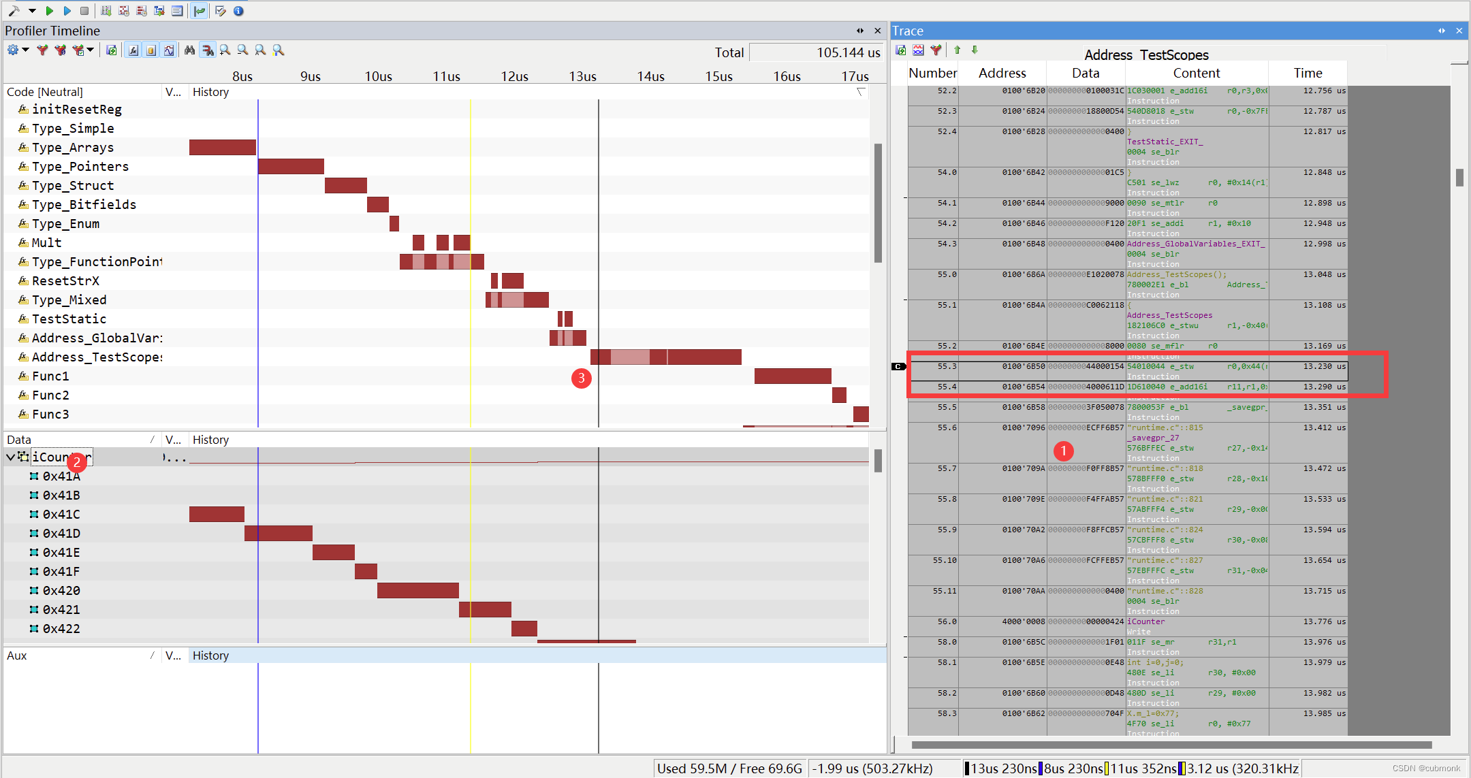Click the funnel with checkbox icon

(79, 50)
